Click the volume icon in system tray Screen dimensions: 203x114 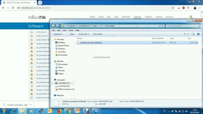(x=187, y=111)
